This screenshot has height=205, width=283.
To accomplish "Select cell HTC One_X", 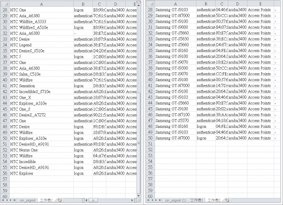I will 42,97.
